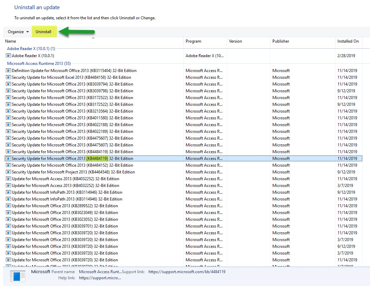
Task: Sort by the Installed On column header
Action: pos(349,41)
